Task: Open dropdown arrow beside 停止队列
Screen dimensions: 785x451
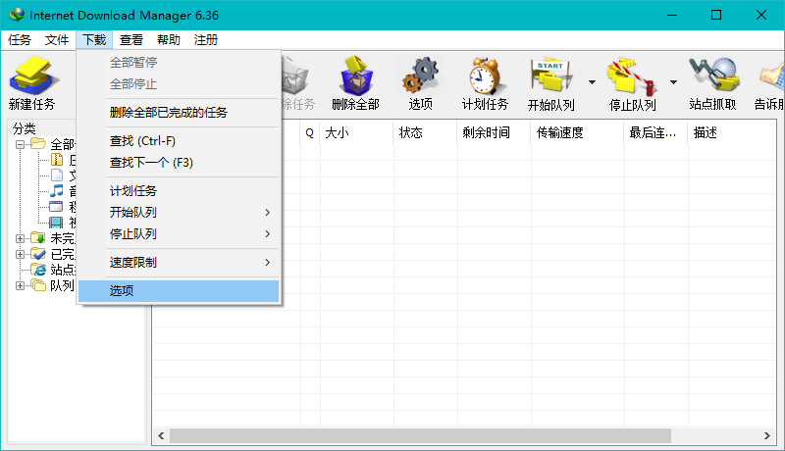Action: tap(673, 82)
